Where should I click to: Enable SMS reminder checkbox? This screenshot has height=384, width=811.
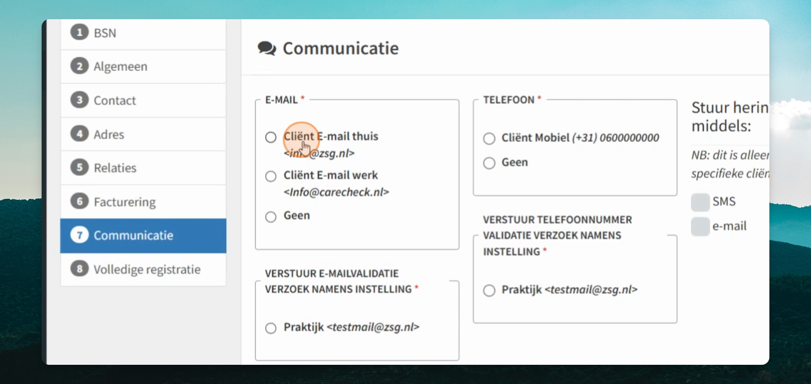tap(700, 202)
